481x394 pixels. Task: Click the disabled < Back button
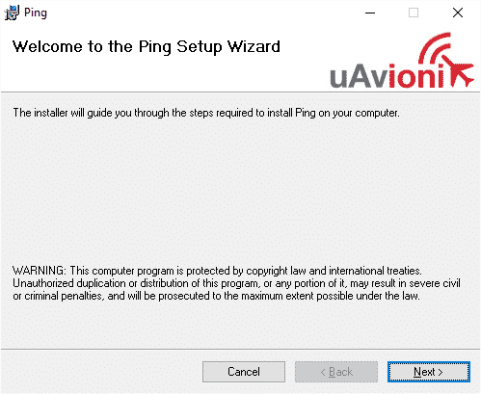point(336,372)
